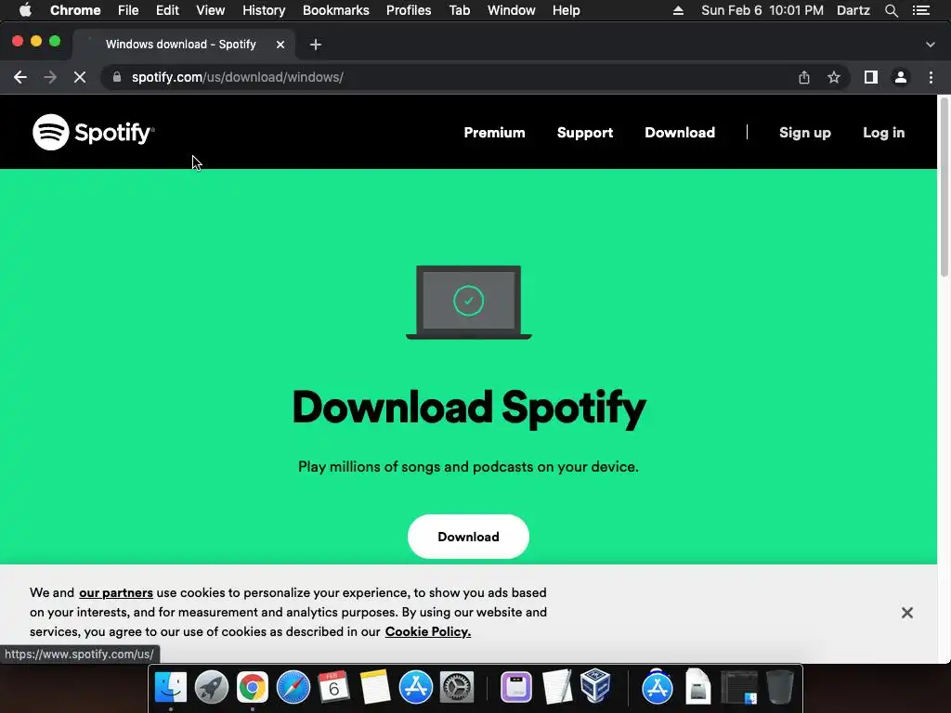
Task: Expand the Chrome tab search chevron
Action: [x=931, y=45]
